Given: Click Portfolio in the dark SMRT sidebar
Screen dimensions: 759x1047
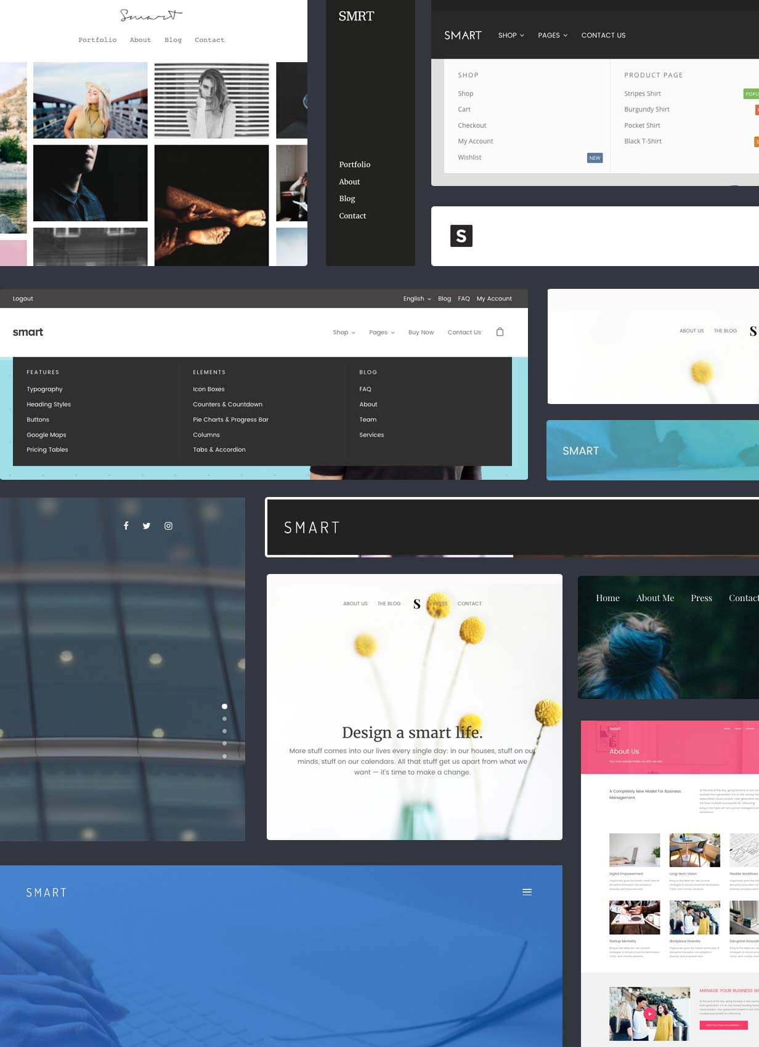Looking at the screenshot, I should [354, 164].
